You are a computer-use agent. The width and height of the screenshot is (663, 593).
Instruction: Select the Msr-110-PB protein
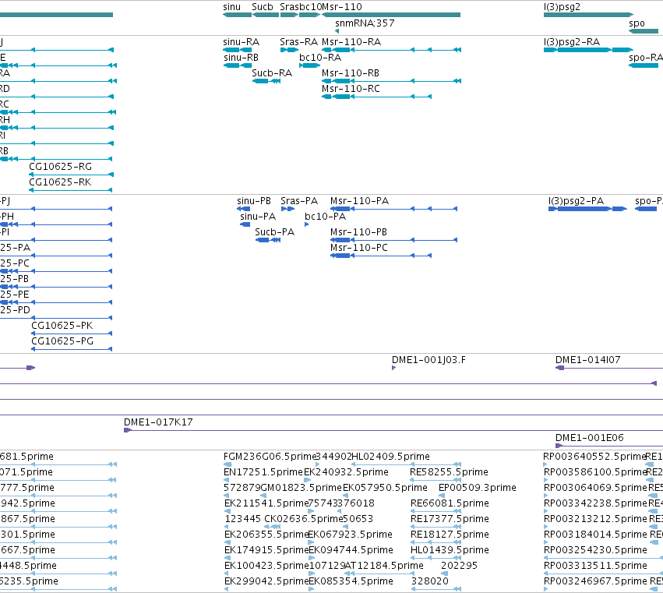point(393,240)
